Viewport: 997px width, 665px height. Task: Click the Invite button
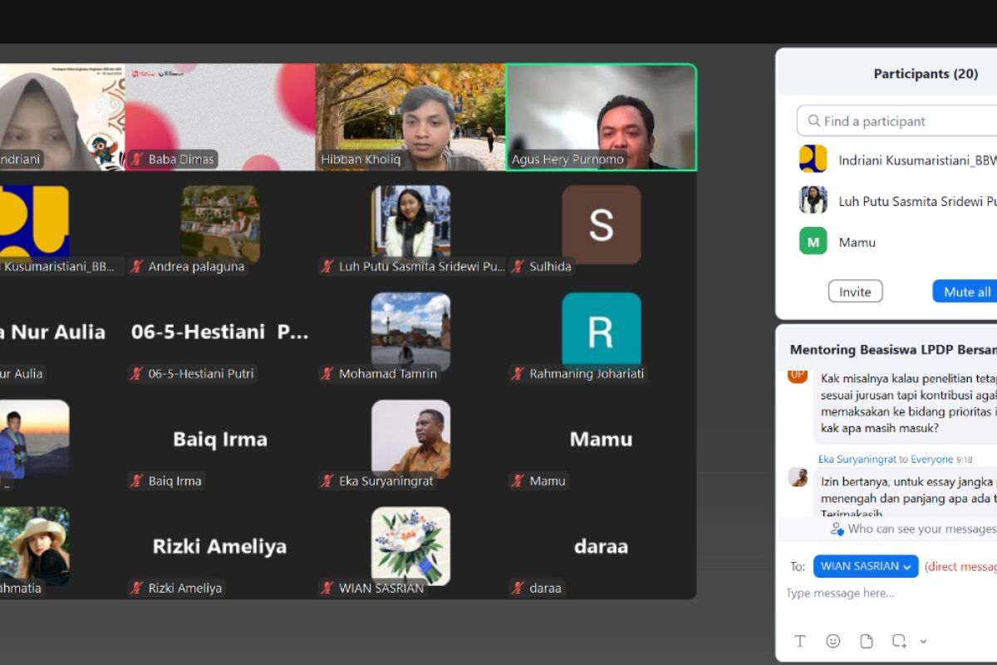click(855, 292)
